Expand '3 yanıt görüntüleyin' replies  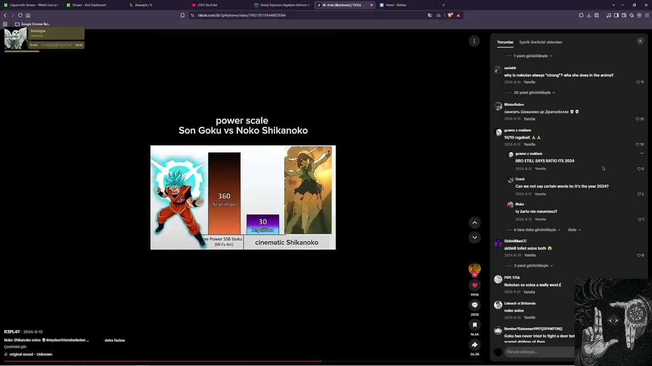tap(533, 265)
